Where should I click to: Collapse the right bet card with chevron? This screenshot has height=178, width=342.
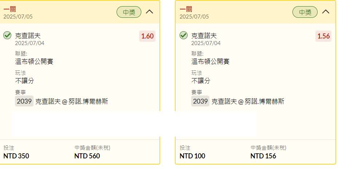pyautogui.click(x=326, y=12)
